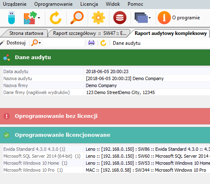Click the share nodes icon in Dane audytu header
Image resolution: width=210 pixels, height=184 pixels.
pos(7,57)
